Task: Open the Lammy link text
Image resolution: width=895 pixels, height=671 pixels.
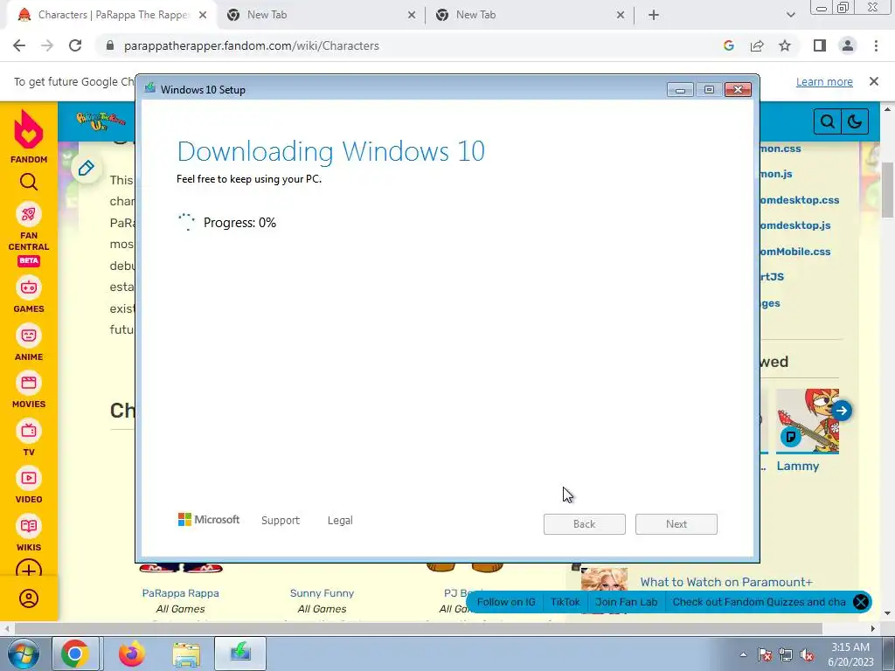Action: coord(797,466)
